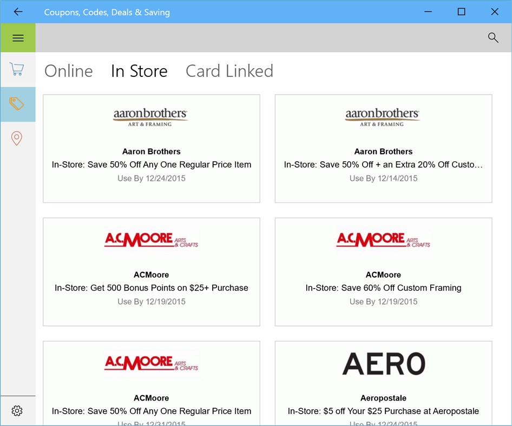
Task: Click the Aaron Brothers Art & Framing logo
Action: [x=151, y=116]
